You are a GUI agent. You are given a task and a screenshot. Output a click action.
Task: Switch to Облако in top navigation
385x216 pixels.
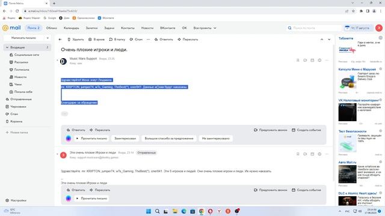coord(52,28)
